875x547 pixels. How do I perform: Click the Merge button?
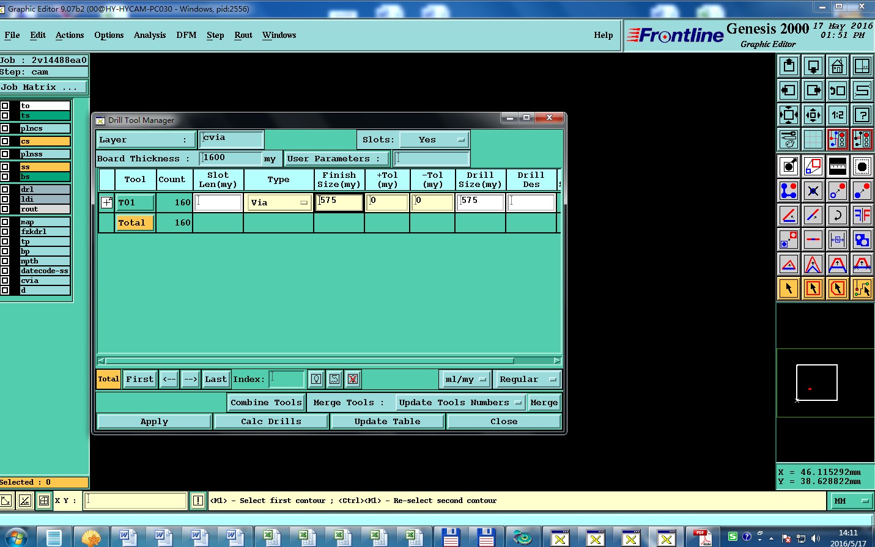point(544,402)
